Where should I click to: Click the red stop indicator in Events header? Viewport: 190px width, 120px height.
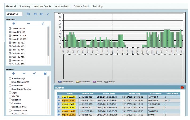pyautogui.click(x=182, y=88)
